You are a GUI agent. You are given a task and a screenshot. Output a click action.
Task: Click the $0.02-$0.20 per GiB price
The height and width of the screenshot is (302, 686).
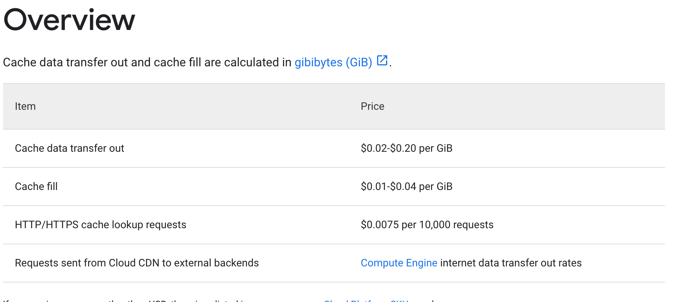click(x=406, y=148)
